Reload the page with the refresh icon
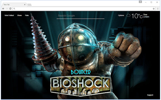161x100 pixels. [10, 9]
